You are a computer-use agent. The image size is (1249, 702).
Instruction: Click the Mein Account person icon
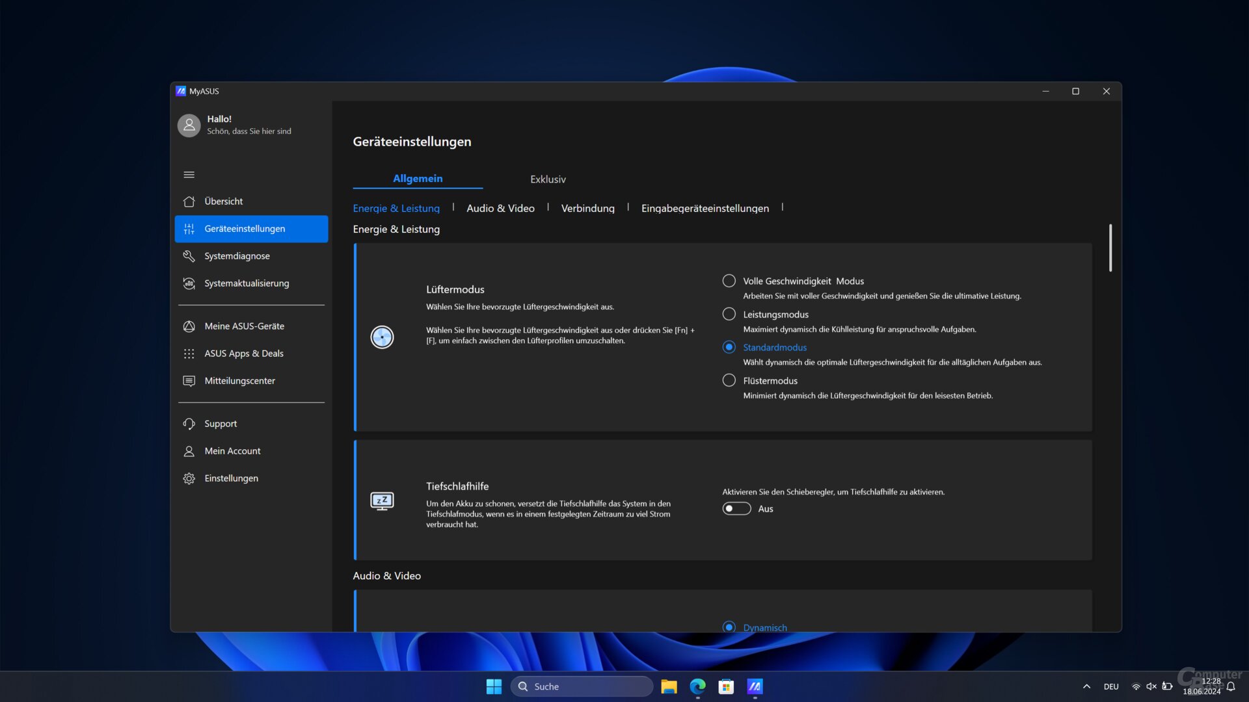(x=189, y=451)
